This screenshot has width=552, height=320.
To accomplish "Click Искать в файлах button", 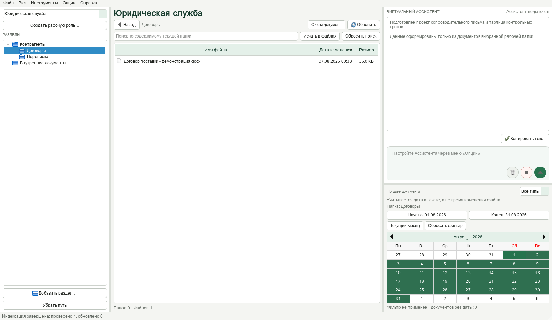I will pos(320,36).
